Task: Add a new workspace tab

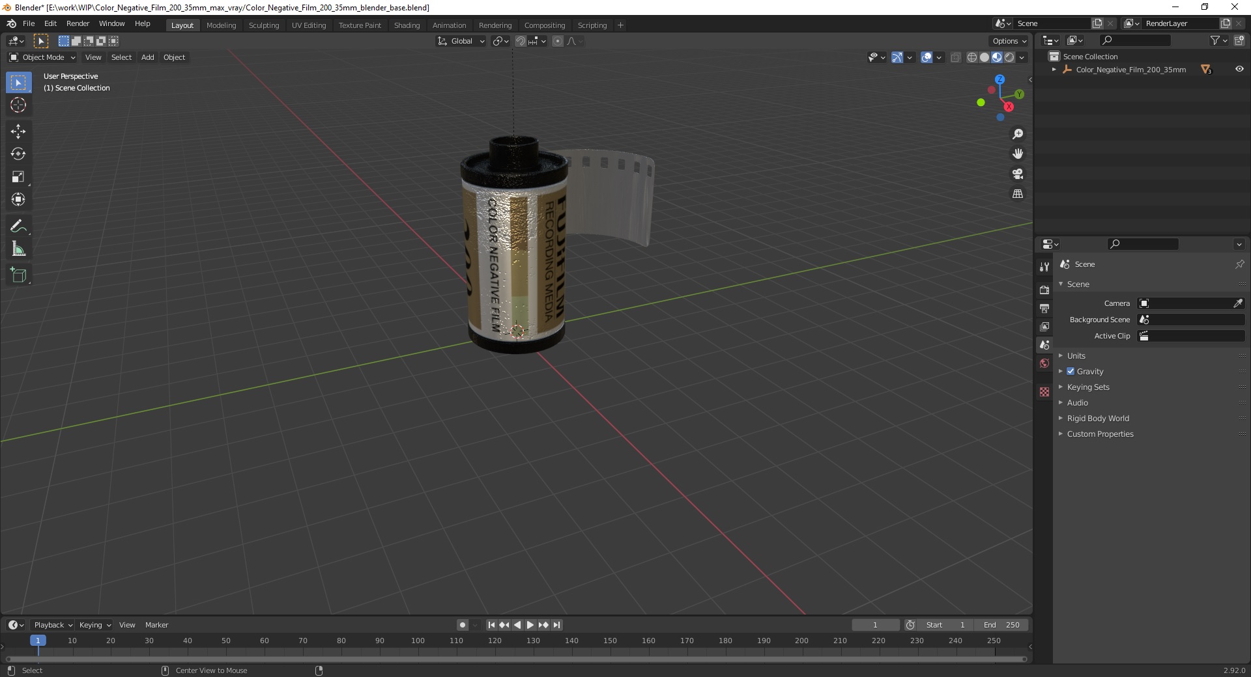Action: click(x=620, y=25)
